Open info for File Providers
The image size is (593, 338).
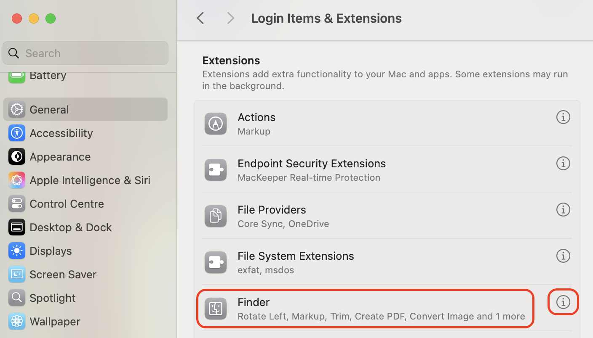point(563,210)
